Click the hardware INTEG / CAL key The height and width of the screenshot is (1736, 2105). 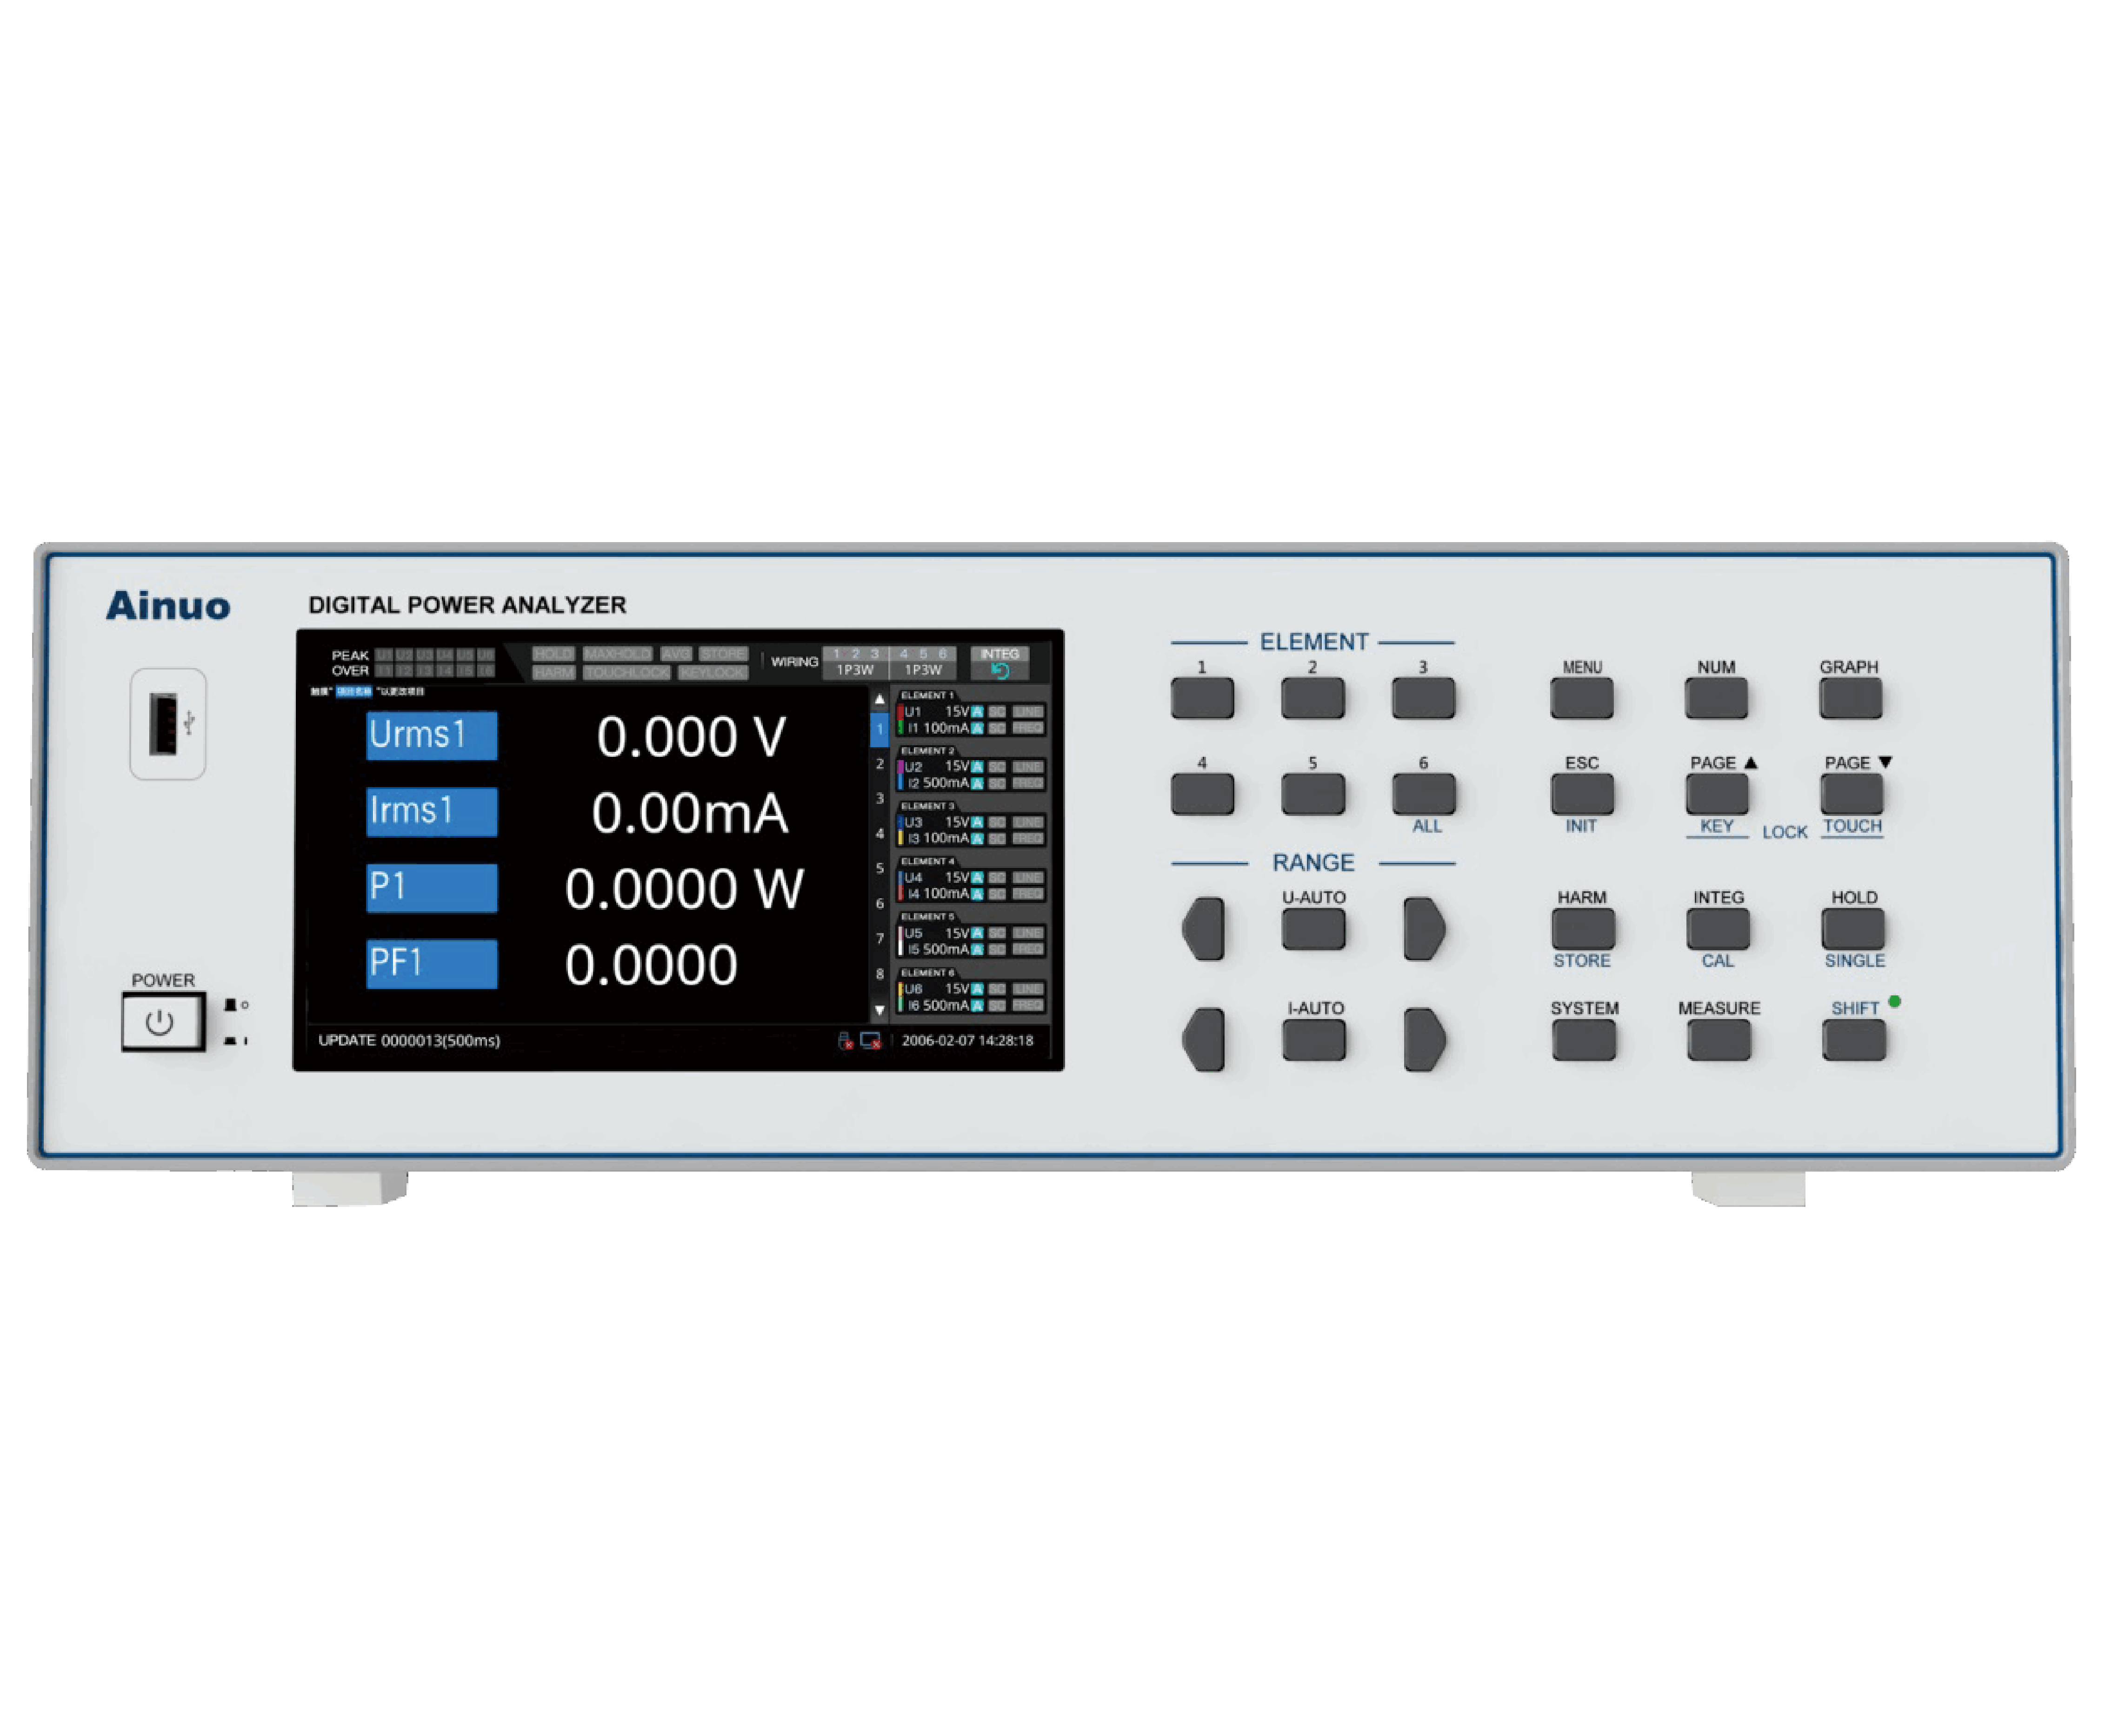click(1718, 929)
